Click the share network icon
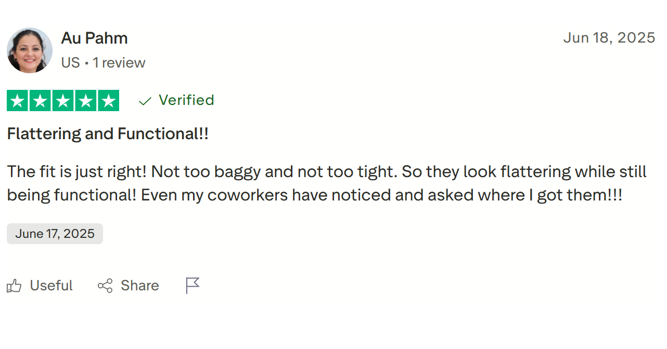667x349 pixels. (105, 286)
